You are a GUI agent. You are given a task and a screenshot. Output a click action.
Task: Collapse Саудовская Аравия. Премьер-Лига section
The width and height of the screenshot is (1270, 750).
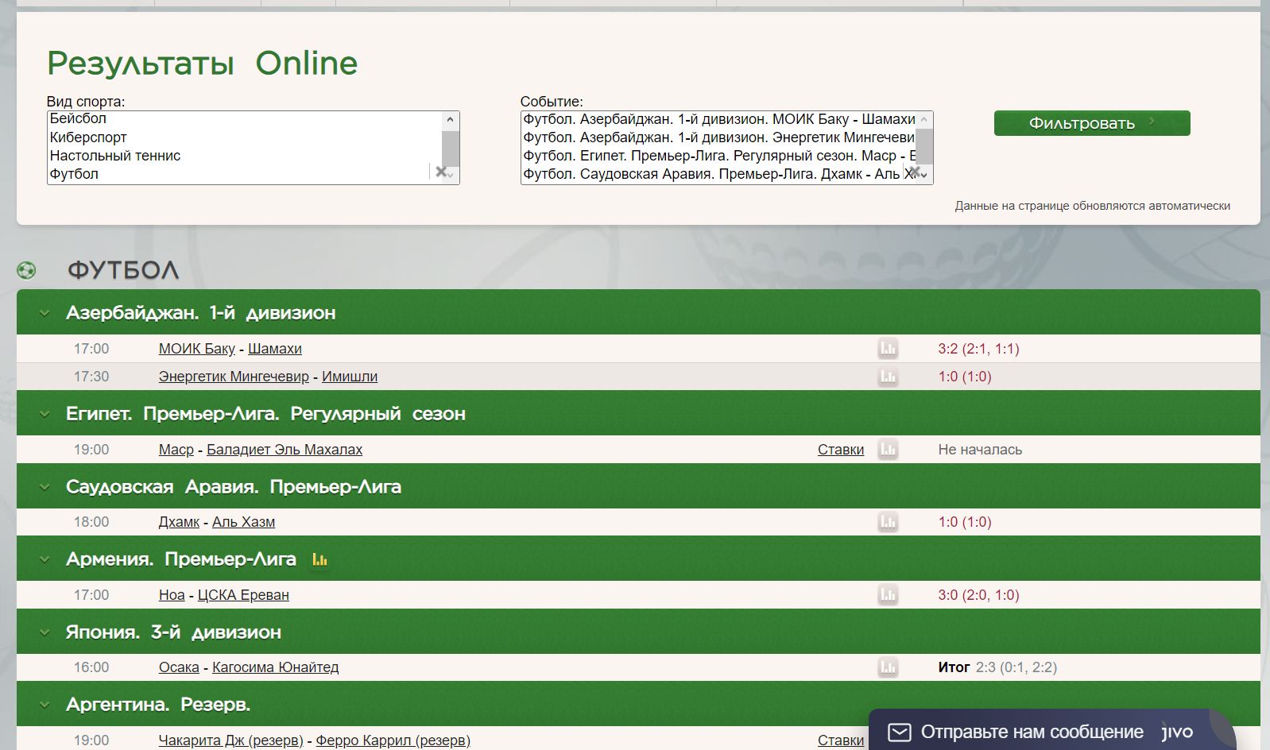tap(45, 487)
